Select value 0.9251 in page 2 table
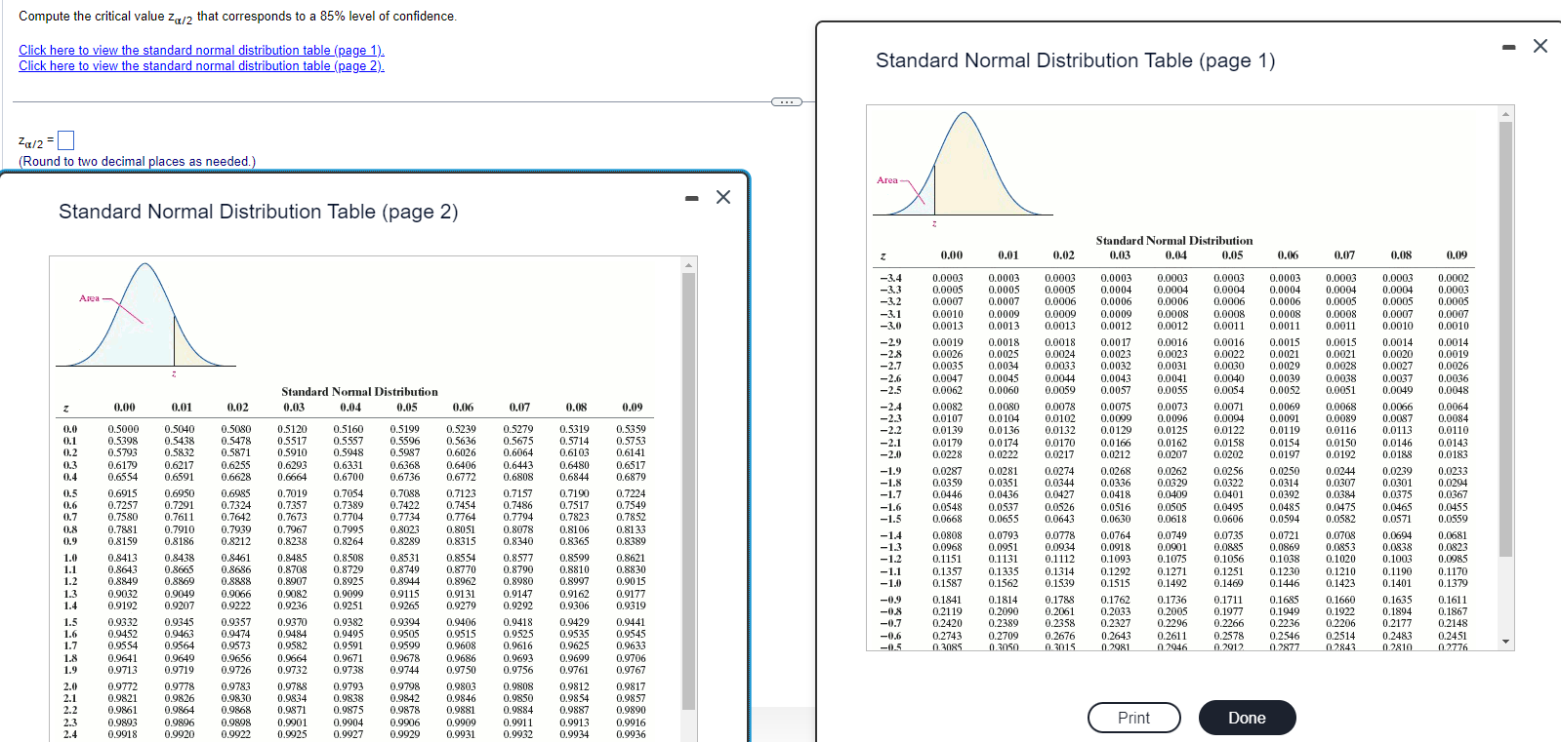This screenshot has width=1561, height=742. (x=349, y=605)
